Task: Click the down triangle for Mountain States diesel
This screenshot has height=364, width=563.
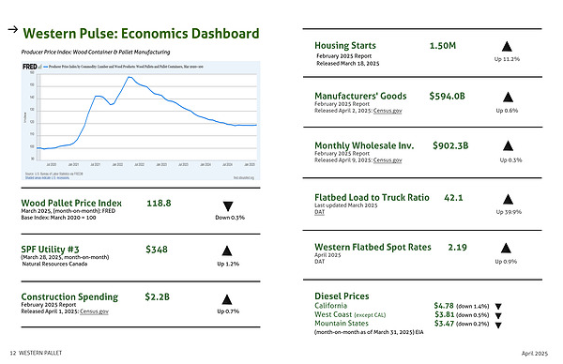Action: tap(498, 326)
